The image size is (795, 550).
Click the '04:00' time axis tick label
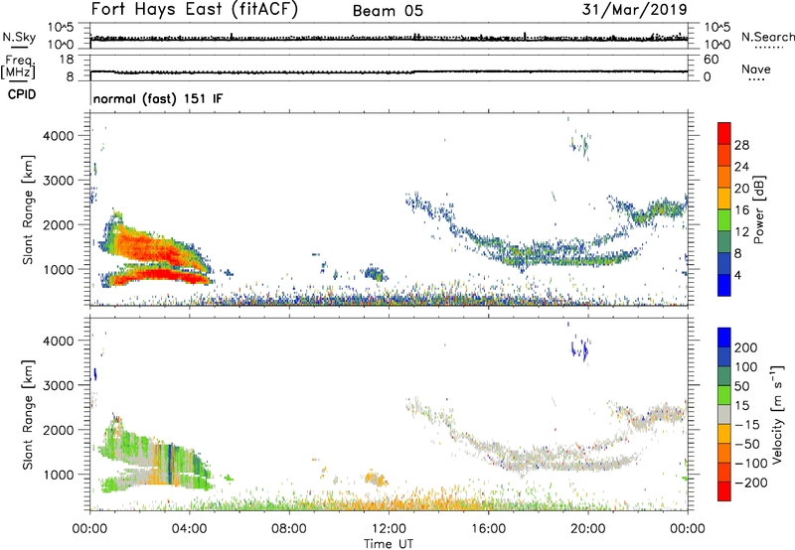click(189, 529)
